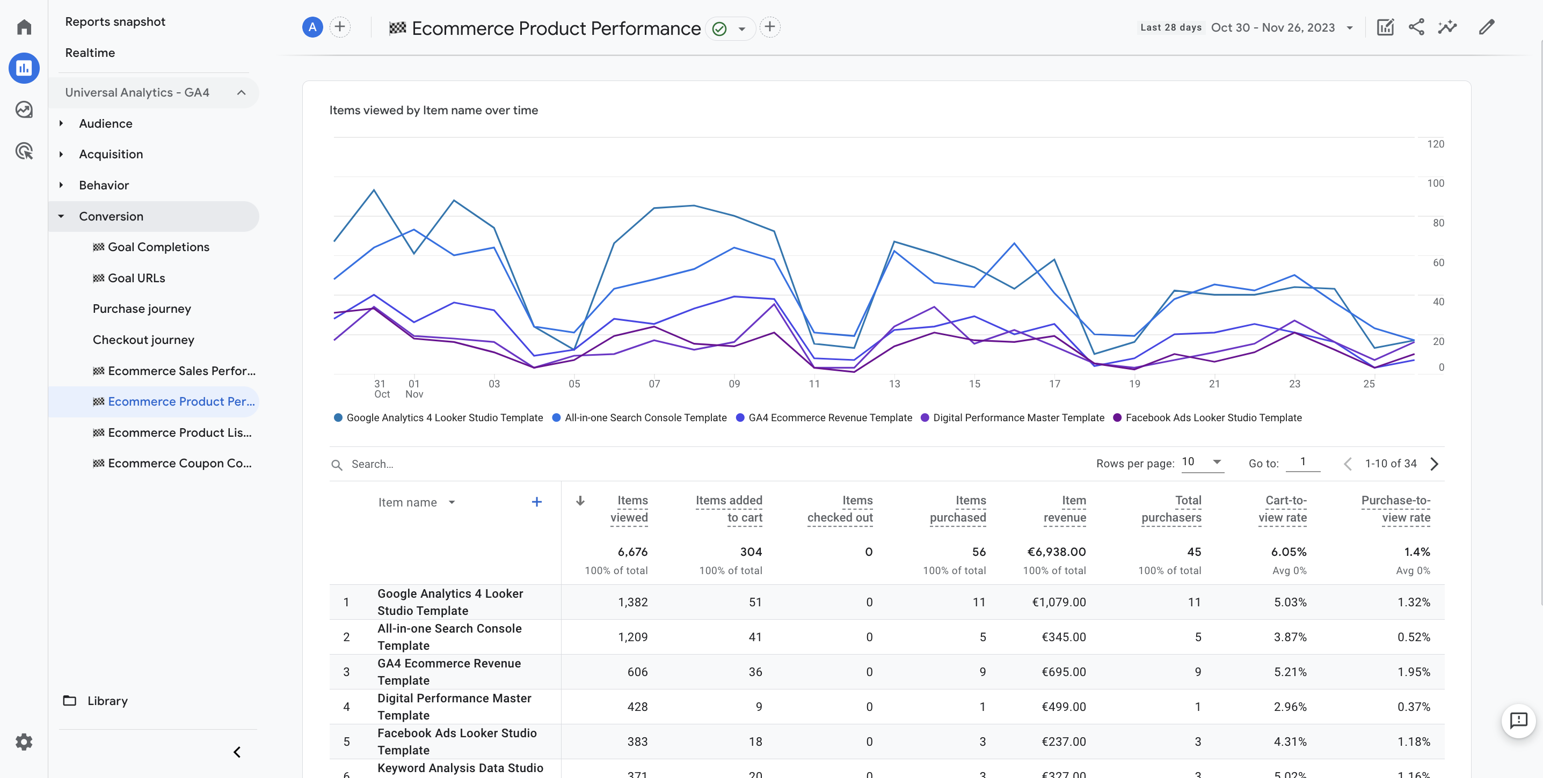
Task: Click Digital Performance Master Template legend dot
Action: pyautogui.click(x=925, y=418)
